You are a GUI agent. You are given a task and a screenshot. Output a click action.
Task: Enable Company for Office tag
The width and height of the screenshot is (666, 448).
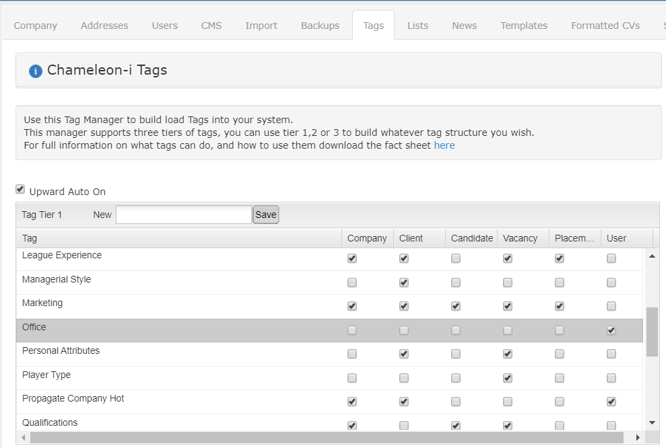[352, 330]
